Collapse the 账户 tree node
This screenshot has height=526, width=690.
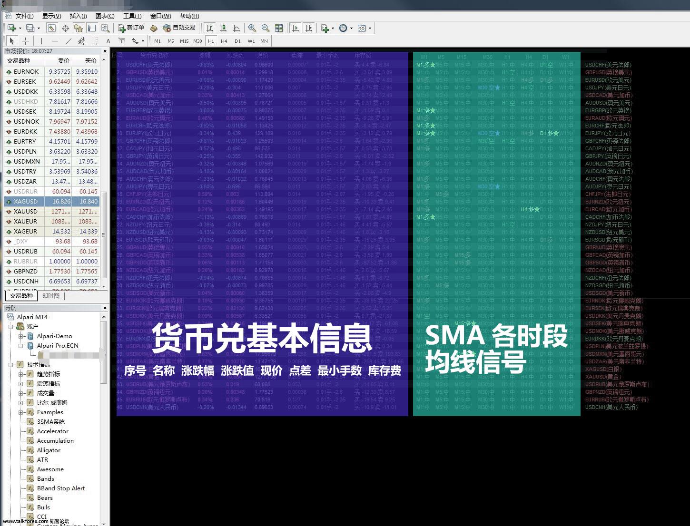[11, 327]
